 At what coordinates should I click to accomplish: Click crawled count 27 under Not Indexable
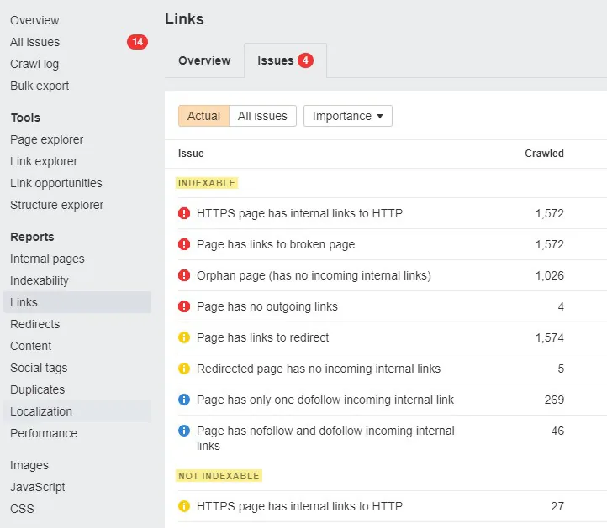(557, 506)
